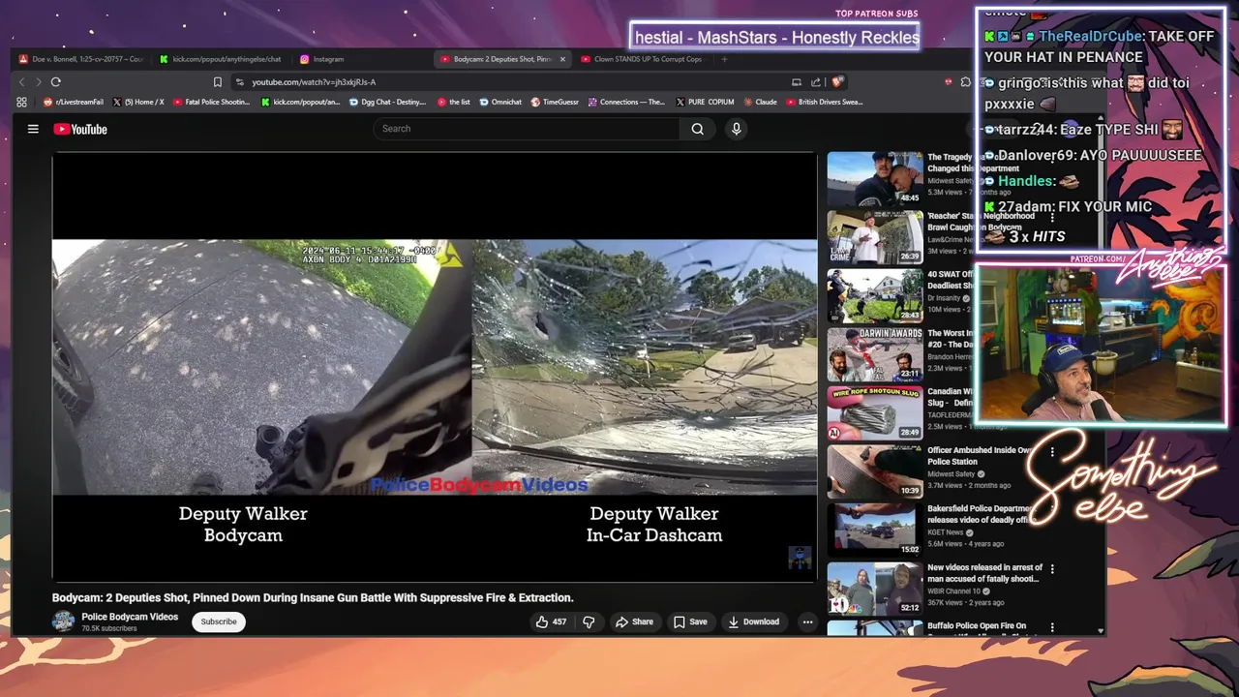Open the Omnichat bookmark

(500, 102)
